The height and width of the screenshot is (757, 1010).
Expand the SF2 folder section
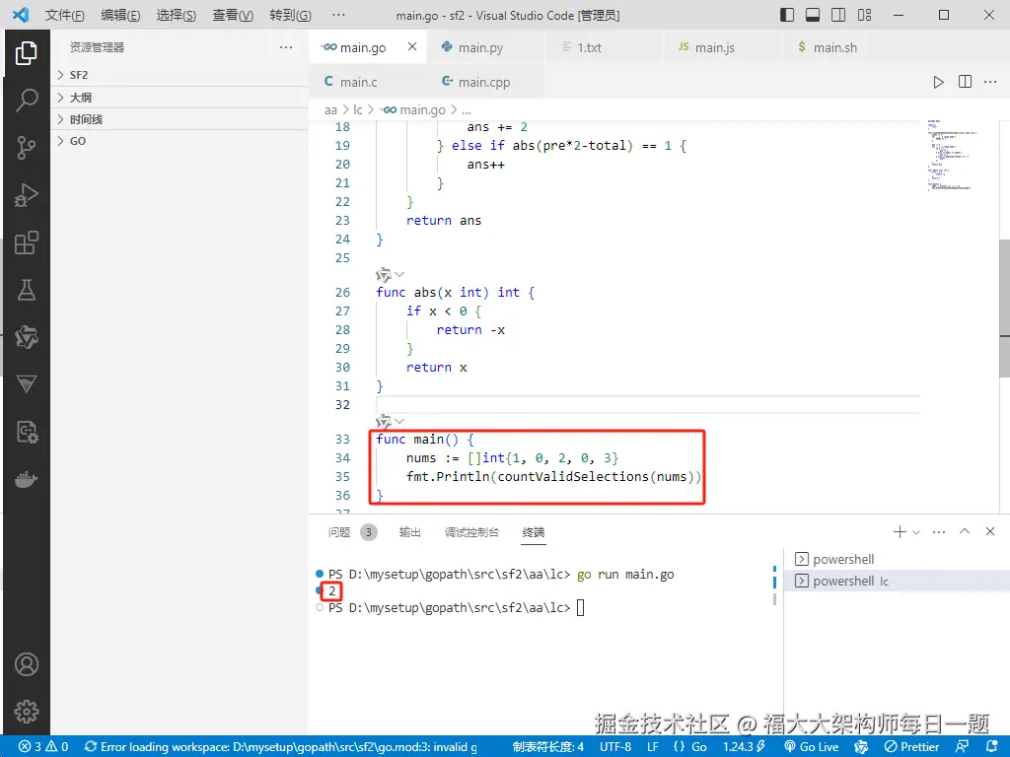coord(180,75)
